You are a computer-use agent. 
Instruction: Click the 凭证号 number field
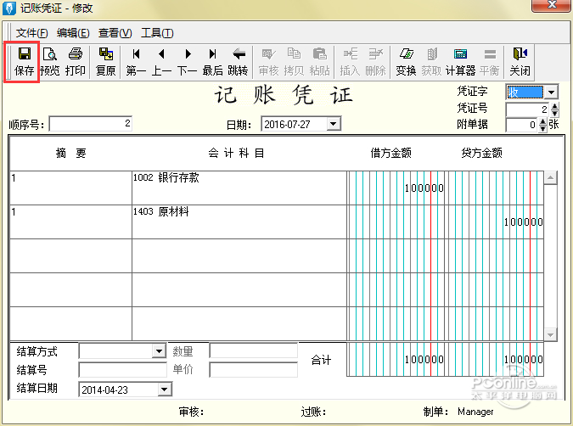pos(528,109)
